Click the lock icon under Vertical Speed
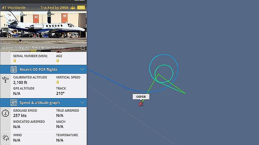This screenshot has height=145, width=259. pos(58,82)
